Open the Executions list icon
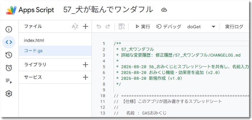The height and width of the screenshot is (120, 252). 9,81
